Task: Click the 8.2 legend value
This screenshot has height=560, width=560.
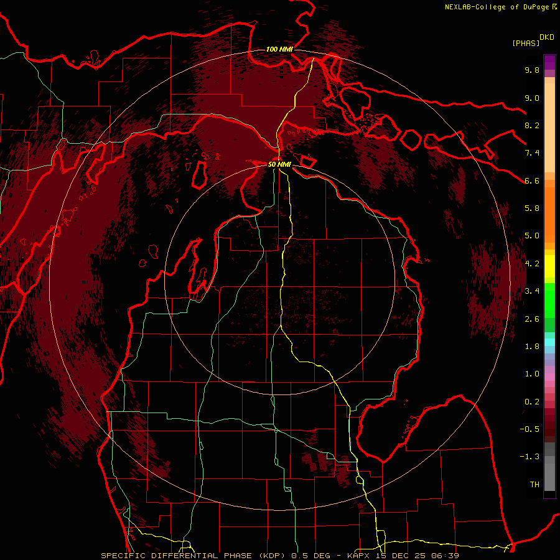Action: pyautogui.click(x=532, y=125)
